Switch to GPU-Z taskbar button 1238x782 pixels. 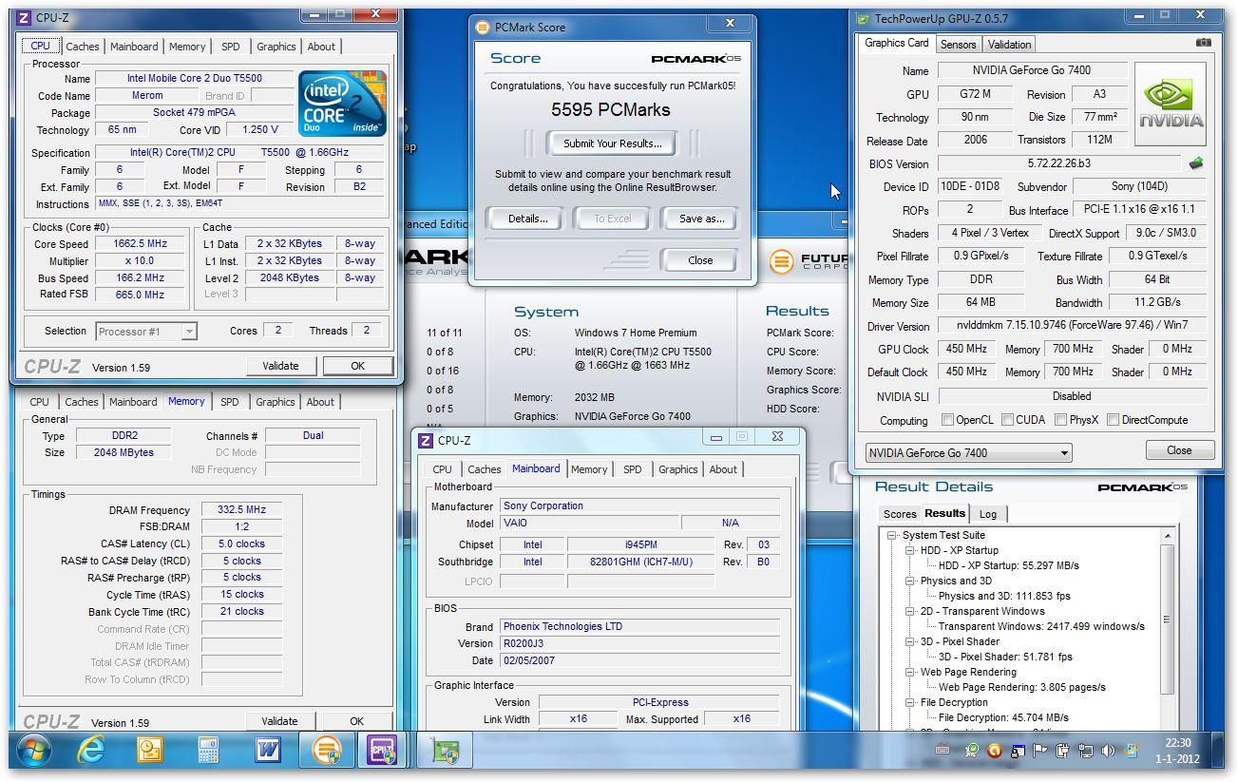(444, 751)
